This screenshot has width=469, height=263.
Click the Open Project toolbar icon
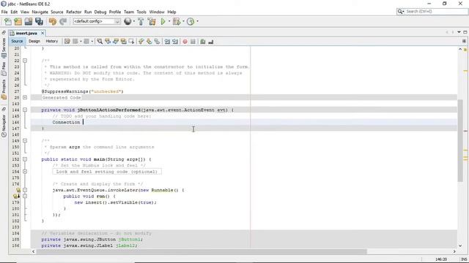point(29,21)
